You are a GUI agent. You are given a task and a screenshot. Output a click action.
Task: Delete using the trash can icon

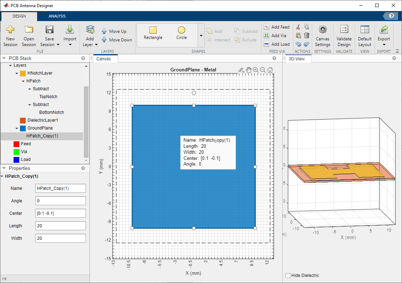[307, 35]
